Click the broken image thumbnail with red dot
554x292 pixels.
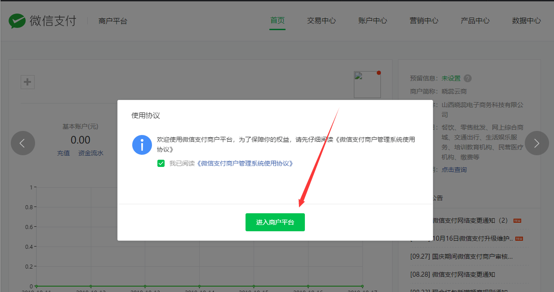[367, 84]
